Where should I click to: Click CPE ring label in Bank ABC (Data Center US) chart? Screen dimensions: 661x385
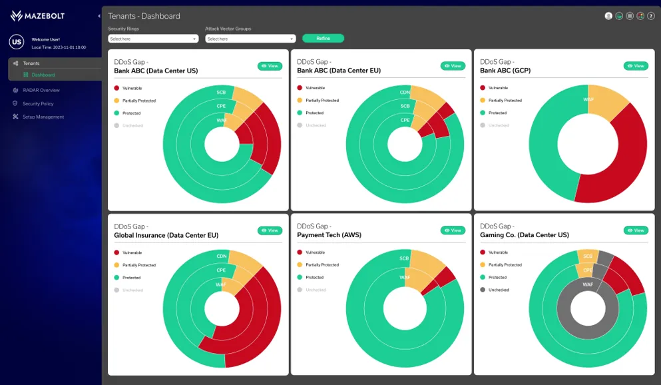point(221,107)
